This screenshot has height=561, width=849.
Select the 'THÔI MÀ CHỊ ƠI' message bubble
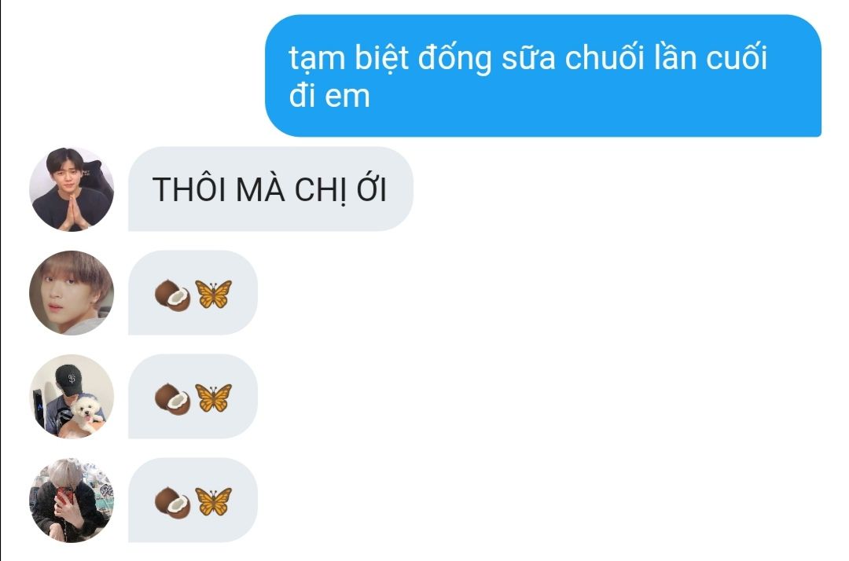tap(270, 189)
